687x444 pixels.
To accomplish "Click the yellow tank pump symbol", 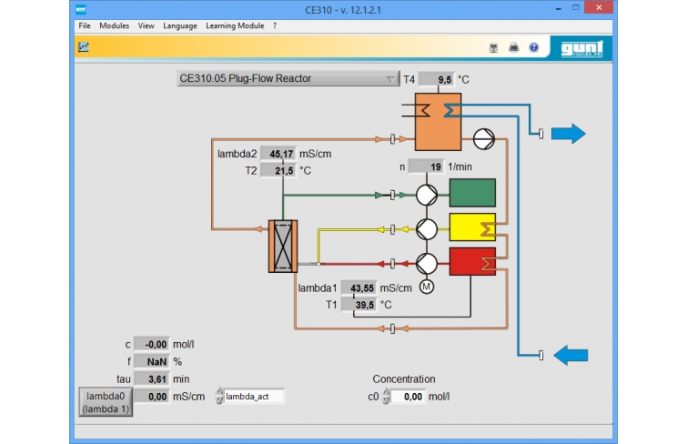I will 427,228.
